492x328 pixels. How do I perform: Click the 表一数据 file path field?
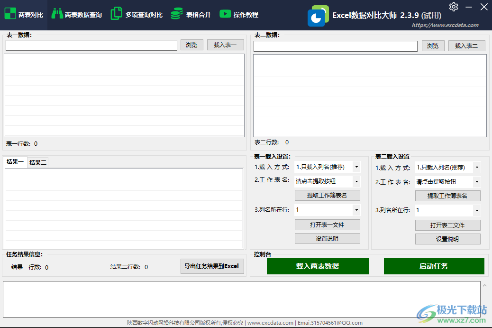pos(91,45)
